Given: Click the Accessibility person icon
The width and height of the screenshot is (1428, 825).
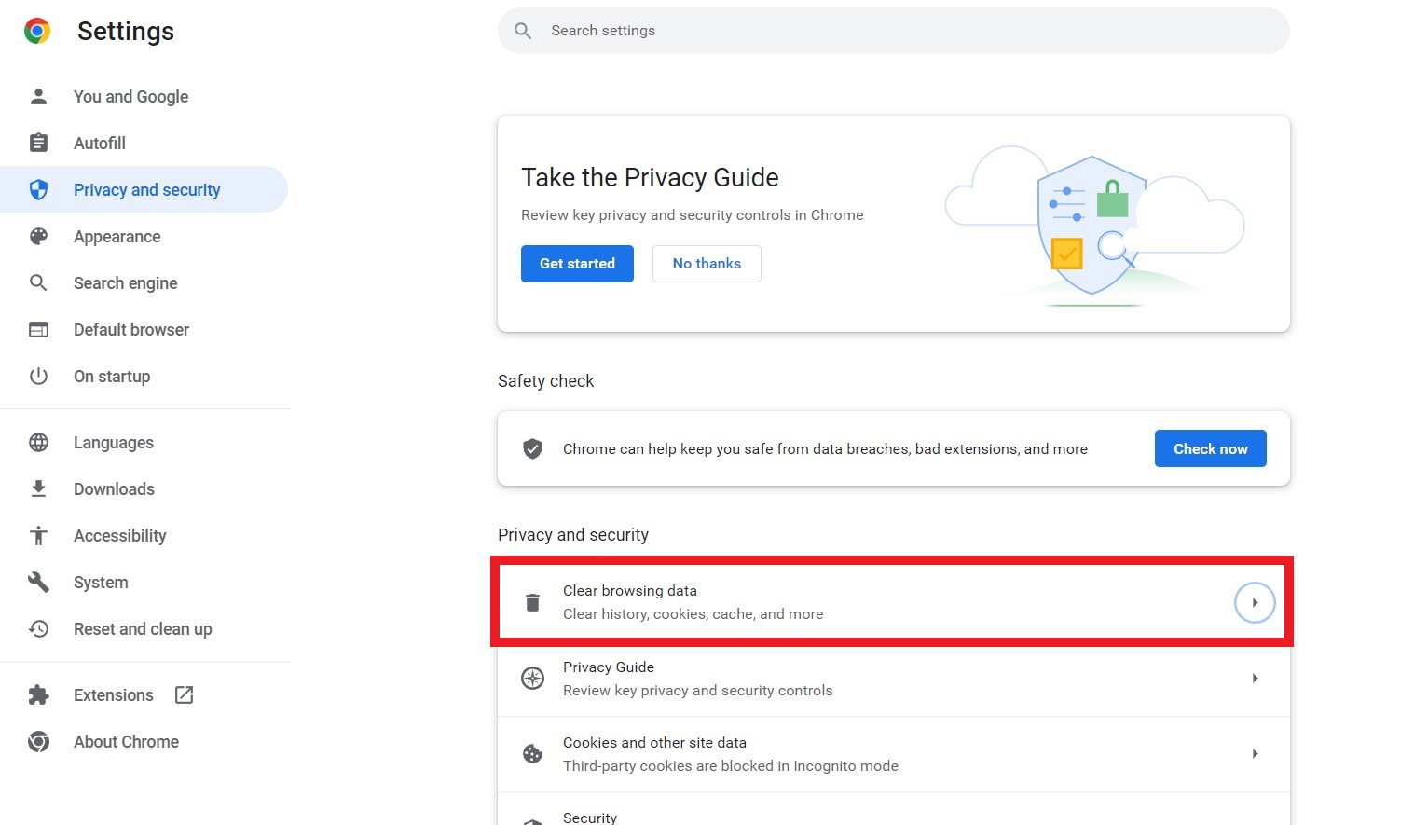Looking at the screenshot, I should pos(38,535).
